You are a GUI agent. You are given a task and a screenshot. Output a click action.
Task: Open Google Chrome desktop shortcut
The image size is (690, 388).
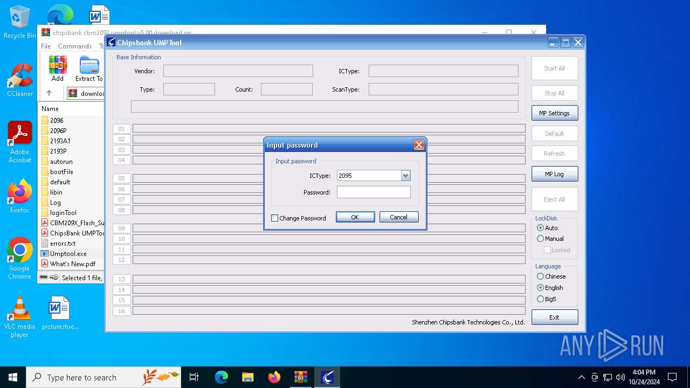(x=20, y=259)
